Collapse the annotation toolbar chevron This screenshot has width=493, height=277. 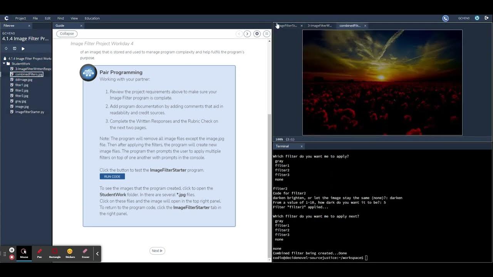[x=97, y=254]
